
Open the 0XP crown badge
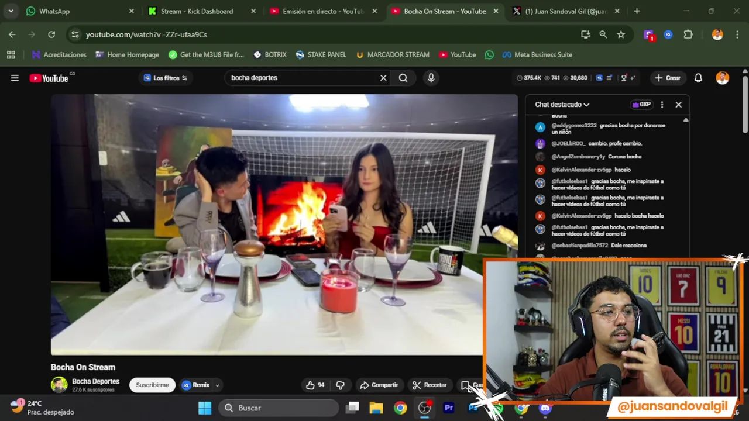pos(641,105)
